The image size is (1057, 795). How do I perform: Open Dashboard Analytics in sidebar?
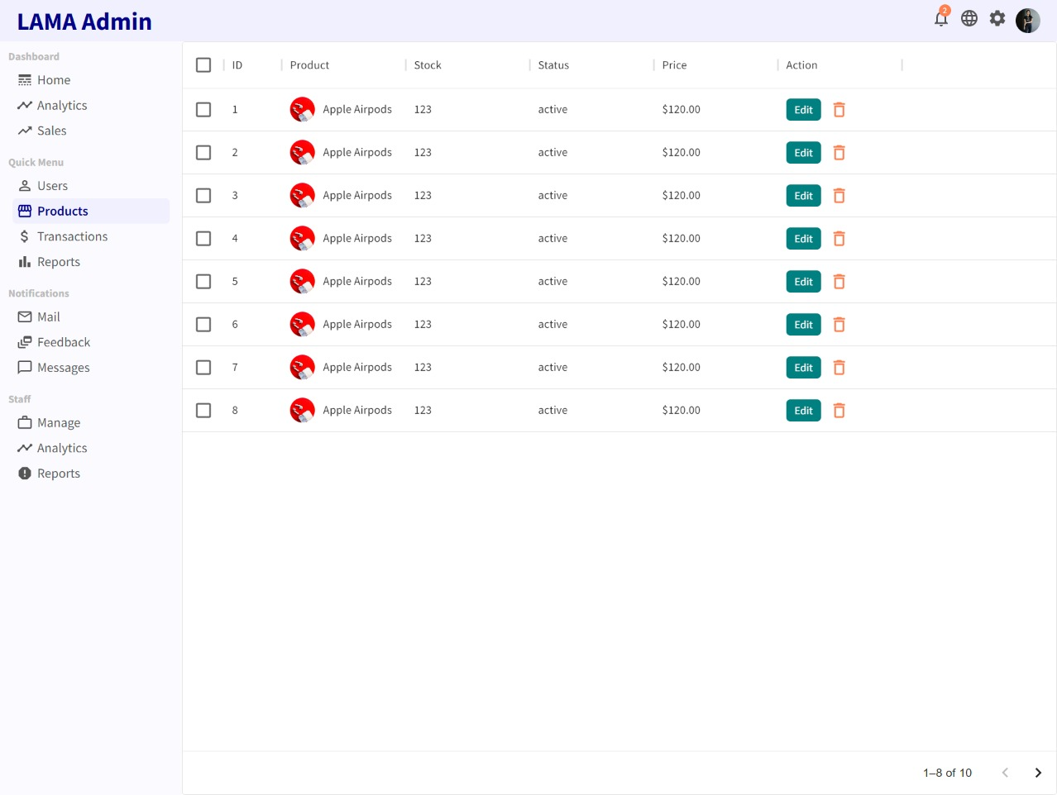point(91,106)
